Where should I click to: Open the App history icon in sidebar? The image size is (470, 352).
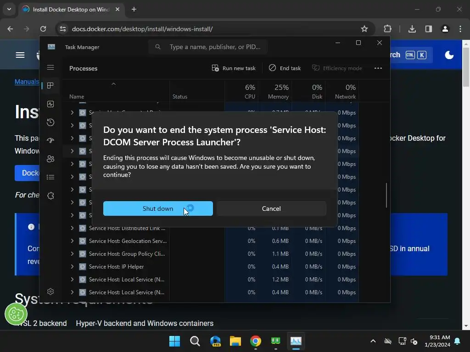coord(50,122)
